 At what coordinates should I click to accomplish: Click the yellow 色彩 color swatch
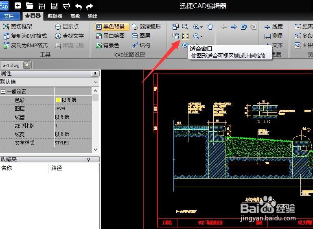pos(58,100)
